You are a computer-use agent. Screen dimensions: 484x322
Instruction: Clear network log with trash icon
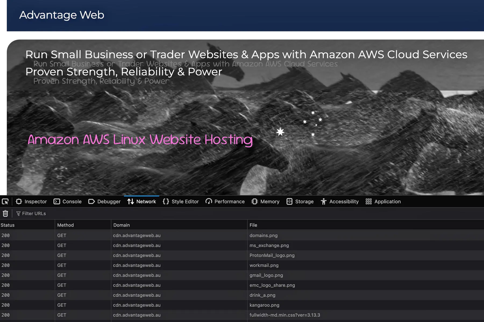point(5,213)
